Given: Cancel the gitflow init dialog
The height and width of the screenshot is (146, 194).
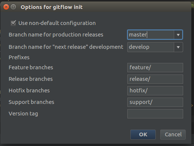Looking at the screenshot, I should 173,134.
